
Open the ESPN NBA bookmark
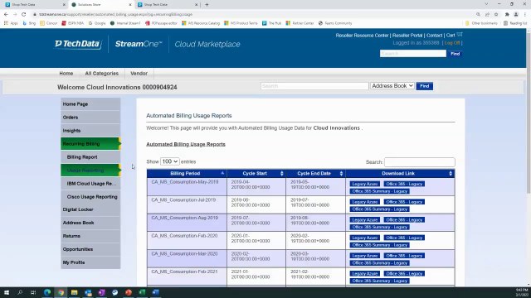pyautogui.click(x=73, y=23)
